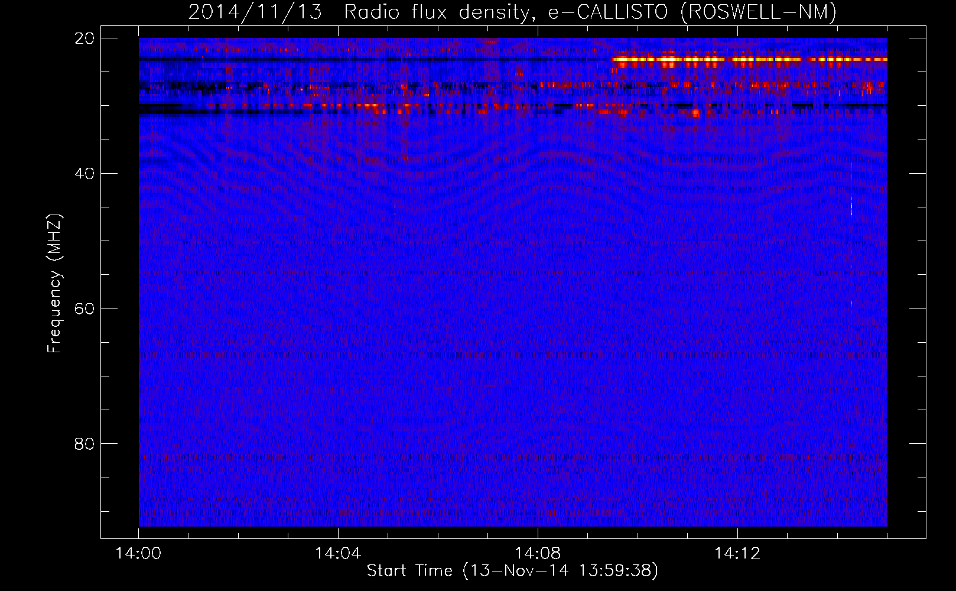
Task: Click the 'Start Time (13-Nov-14 13:59:38)' x-axis label
Action: (x=512, y=571)
